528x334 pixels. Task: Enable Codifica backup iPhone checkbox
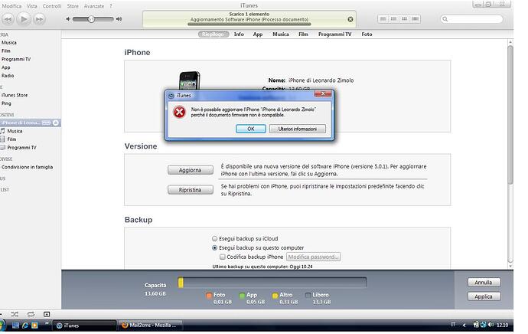(x=223, y=257)
